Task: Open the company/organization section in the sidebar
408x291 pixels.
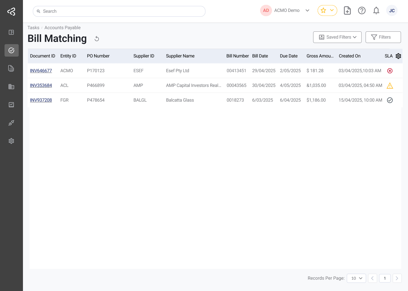Action: pos(11,87)
